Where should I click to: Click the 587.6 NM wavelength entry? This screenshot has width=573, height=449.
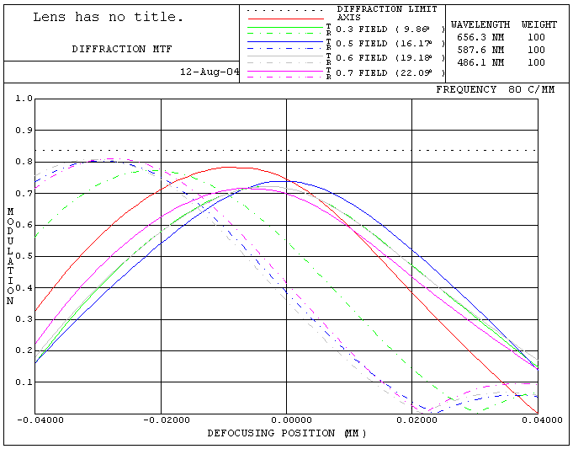tap(480, 50)
